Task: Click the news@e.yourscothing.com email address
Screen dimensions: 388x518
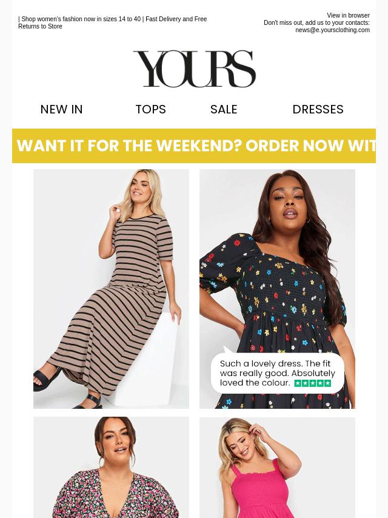Action: tap(332, 30)
